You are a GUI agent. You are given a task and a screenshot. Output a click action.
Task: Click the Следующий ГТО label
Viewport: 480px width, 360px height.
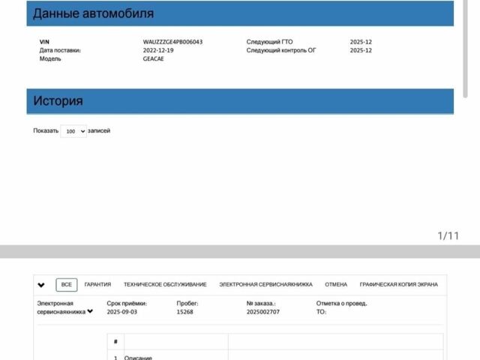tap(269, 42)
